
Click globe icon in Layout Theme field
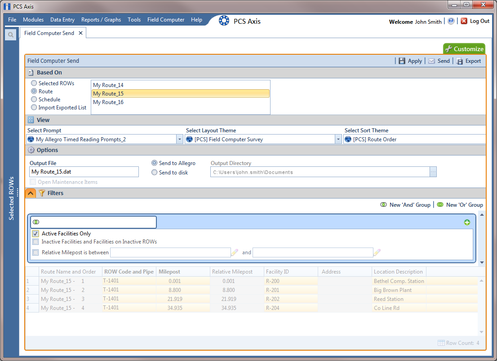pyautogui.click(x=190, y=139)
